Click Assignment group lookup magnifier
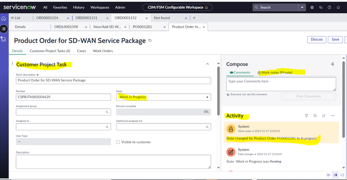Viewport: 347px width, 180px height. click(107, 112)
